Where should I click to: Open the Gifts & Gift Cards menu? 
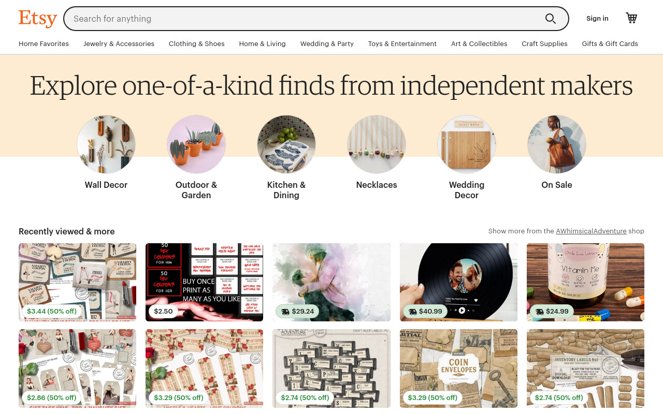(610, 44)
